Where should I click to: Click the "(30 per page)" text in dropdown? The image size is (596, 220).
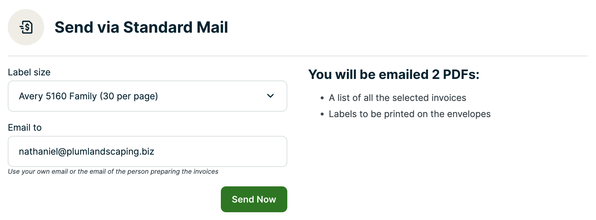coord(129,96)
